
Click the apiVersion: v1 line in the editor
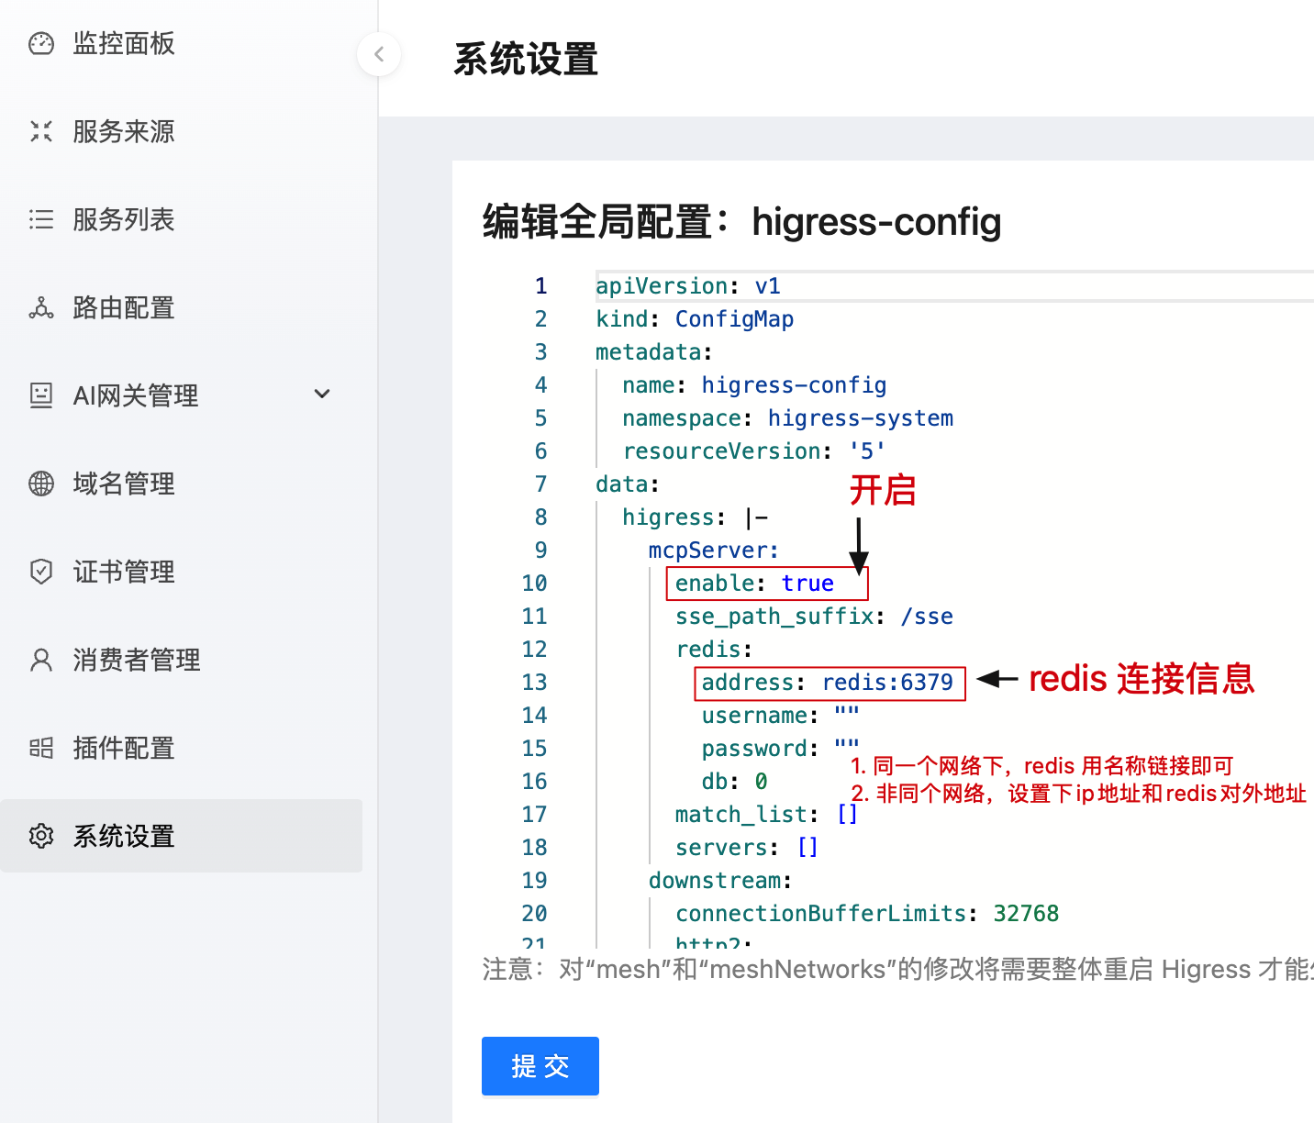[687, 286]
